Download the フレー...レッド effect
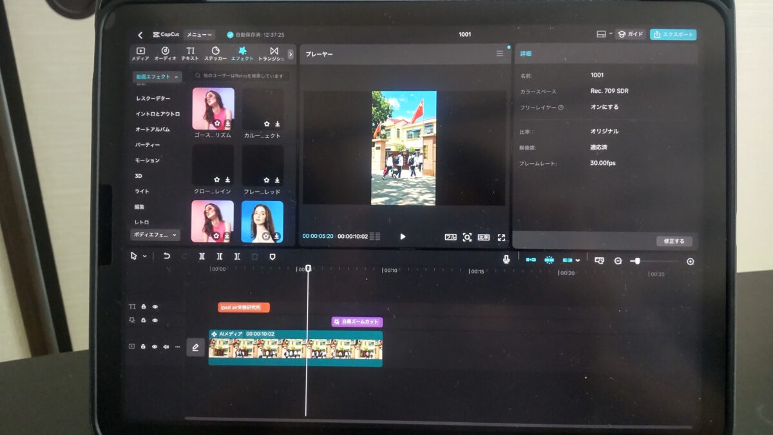773x435 pixels. click(x=277, y=180)
